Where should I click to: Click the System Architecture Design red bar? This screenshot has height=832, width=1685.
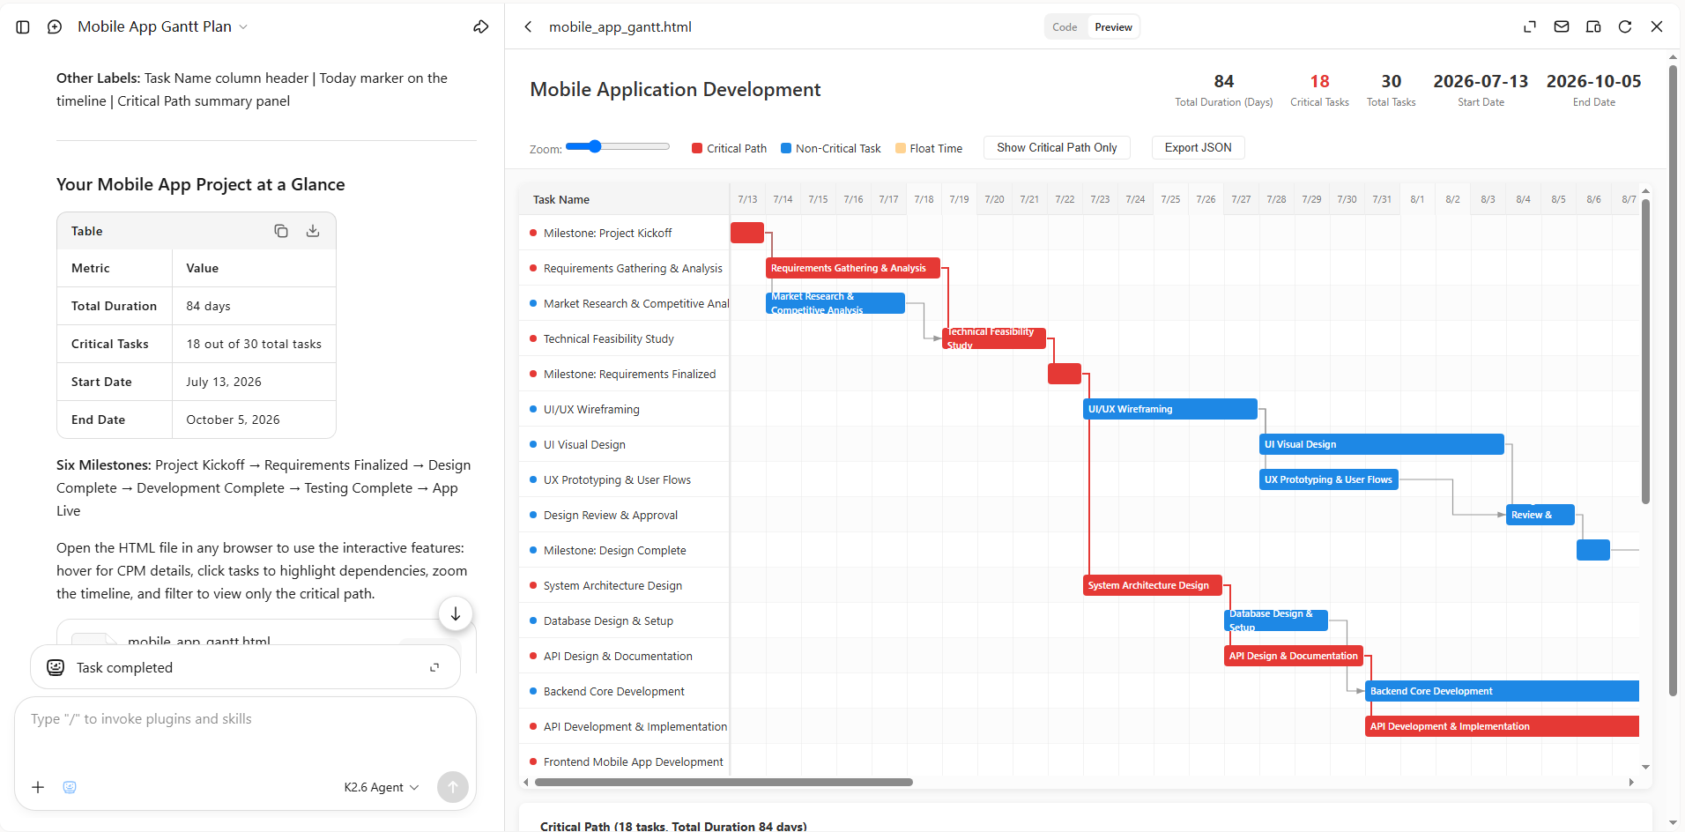1153,585
